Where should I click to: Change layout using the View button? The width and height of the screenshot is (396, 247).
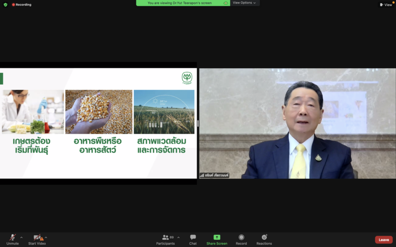[x=386, y=5]
